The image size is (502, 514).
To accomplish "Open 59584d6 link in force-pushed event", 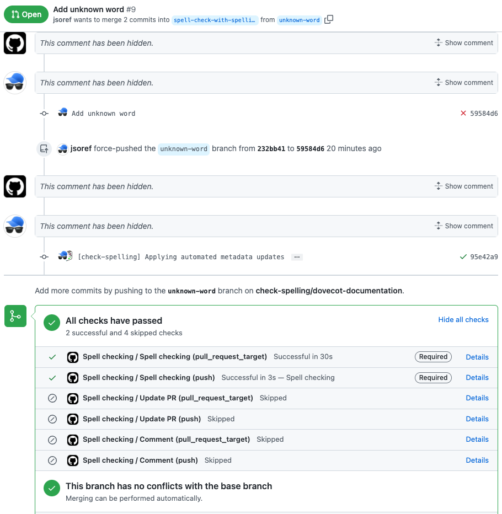I will click(x=310, y=148).
